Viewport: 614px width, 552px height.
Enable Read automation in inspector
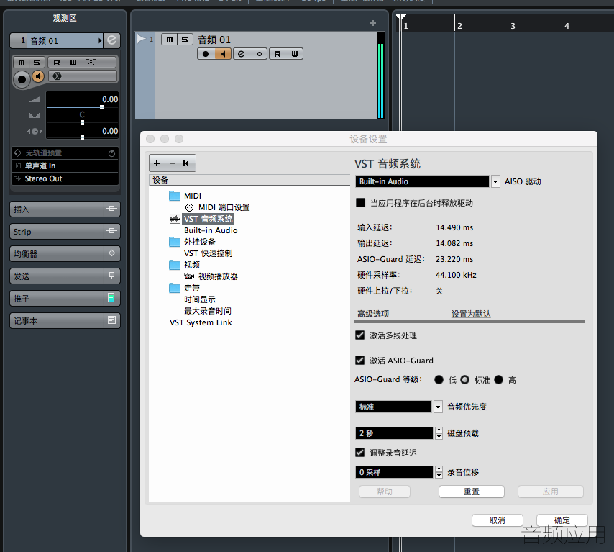pyautogui.click(x=57, y=63)
